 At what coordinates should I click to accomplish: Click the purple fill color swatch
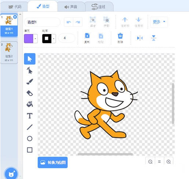(x=29, y=38)
